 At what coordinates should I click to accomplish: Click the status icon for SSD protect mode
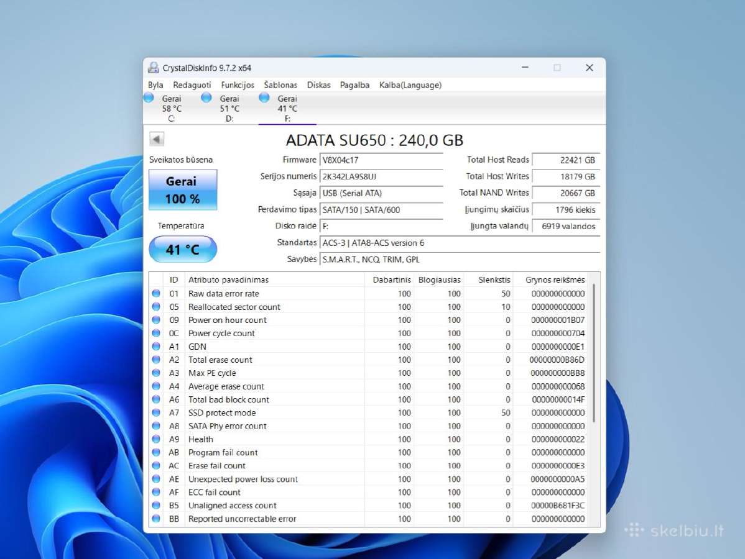(156, 413)
